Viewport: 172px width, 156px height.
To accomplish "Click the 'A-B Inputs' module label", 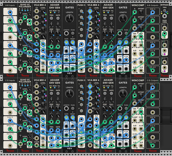I will click(x=10, y=5).
